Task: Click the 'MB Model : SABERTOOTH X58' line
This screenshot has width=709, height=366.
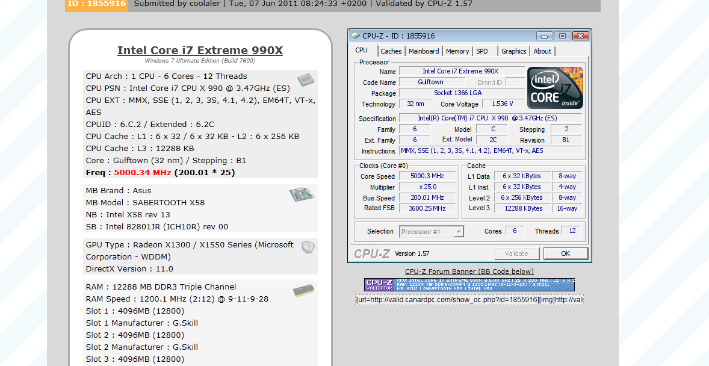Action: pyautogui.click(x=145, y=203)
